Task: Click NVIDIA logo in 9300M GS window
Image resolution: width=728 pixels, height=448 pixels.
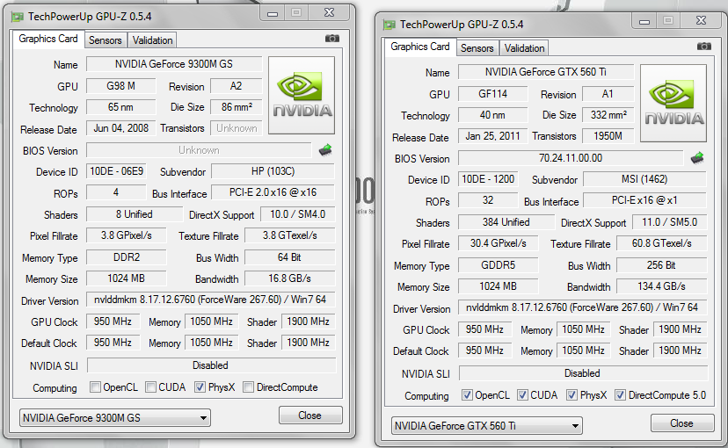Action: [x=302, y=95]
